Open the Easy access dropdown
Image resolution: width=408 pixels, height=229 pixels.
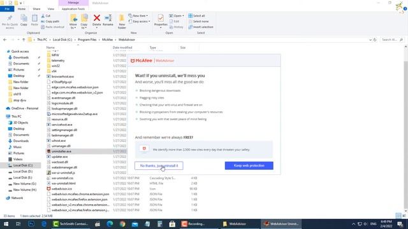point(139,21)
